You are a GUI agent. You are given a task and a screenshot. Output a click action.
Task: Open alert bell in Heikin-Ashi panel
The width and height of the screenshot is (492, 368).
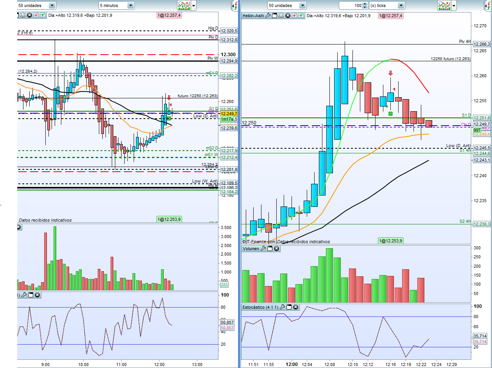coord(281,16)
